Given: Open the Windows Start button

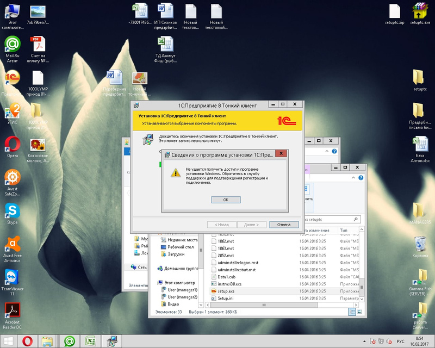Looking at the screenshot, I should pyautogui.click(x=8, y=341).
